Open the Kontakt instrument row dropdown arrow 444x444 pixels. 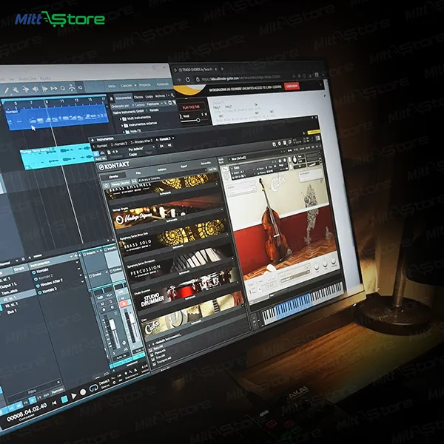tap(77, 263)
